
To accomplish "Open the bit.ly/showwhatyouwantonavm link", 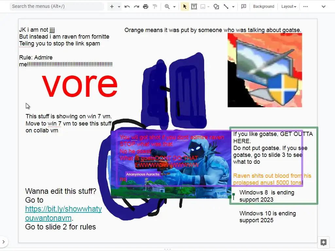I will coord(63,213).
